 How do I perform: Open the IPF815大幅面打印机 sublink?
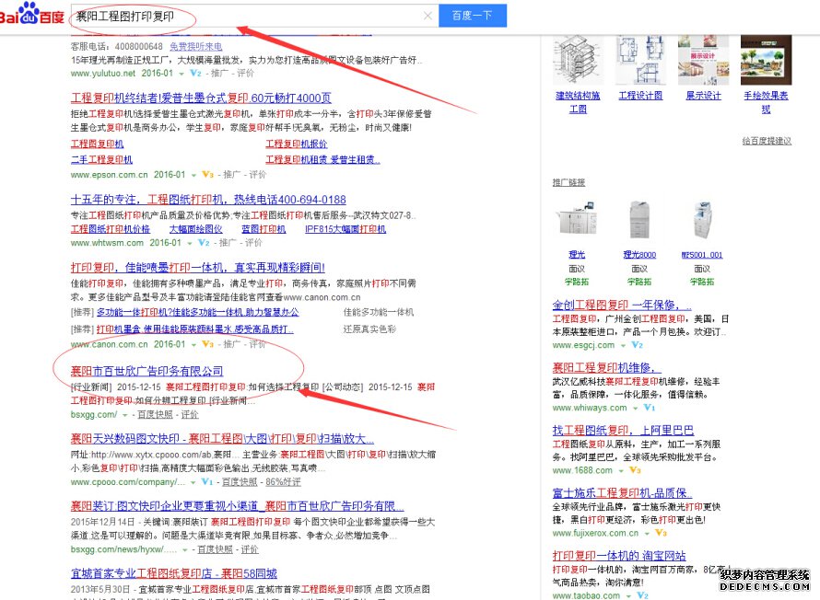[x=346, y=229]
